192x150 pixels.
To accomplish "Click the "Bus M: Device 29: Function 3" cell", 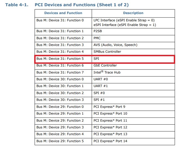I will (x=60, y=127).
